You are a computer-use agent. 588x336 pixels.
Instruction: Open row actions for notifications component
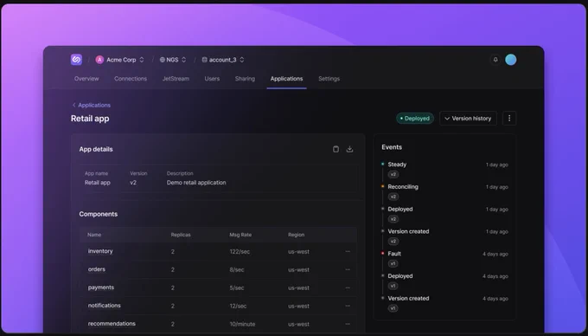point(348,306)
